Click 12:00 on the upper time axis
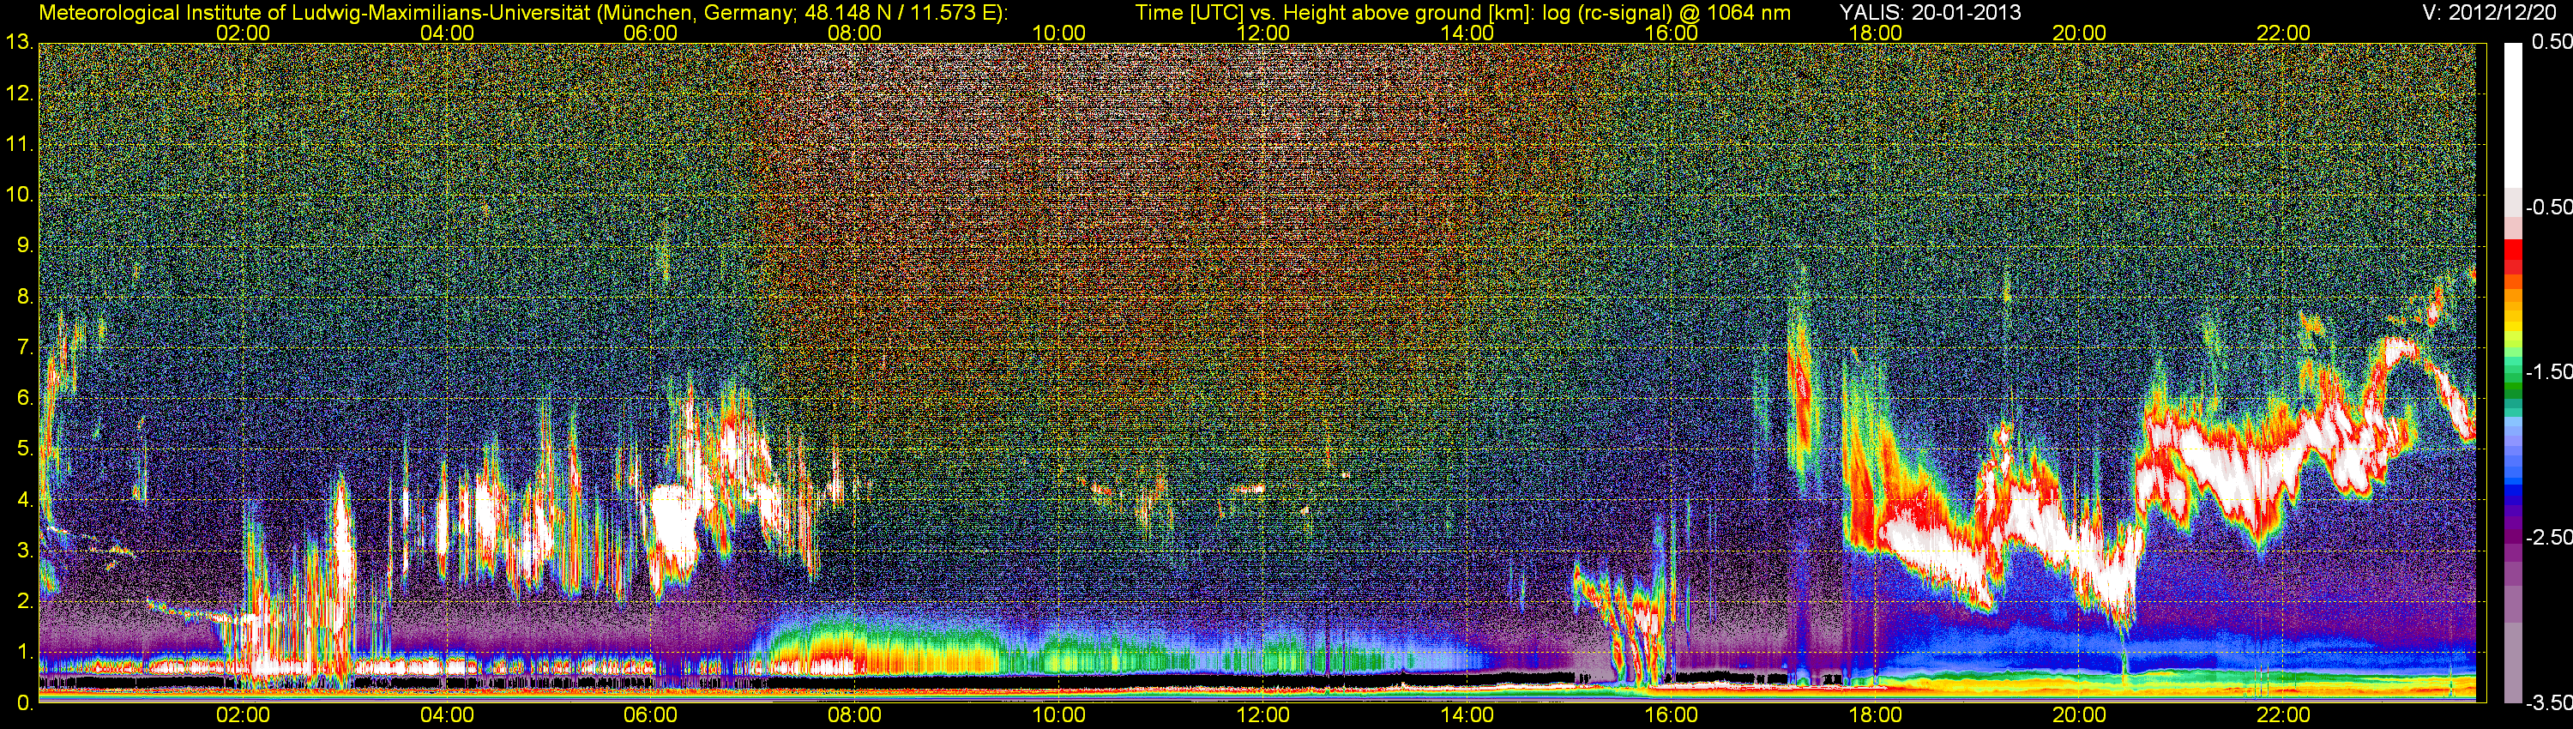 1262,33
